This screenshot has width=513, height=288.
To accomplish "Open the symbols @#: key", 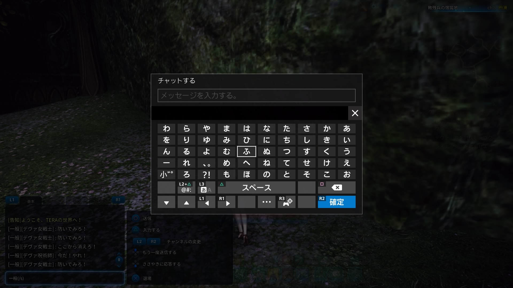I will click(x=186, y=187).
